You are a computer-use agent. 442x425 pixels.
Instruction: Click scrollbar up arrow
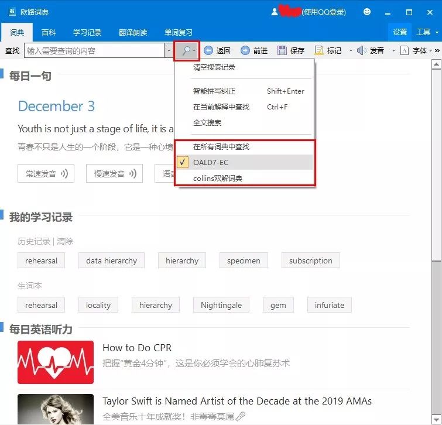coord(436,64)
